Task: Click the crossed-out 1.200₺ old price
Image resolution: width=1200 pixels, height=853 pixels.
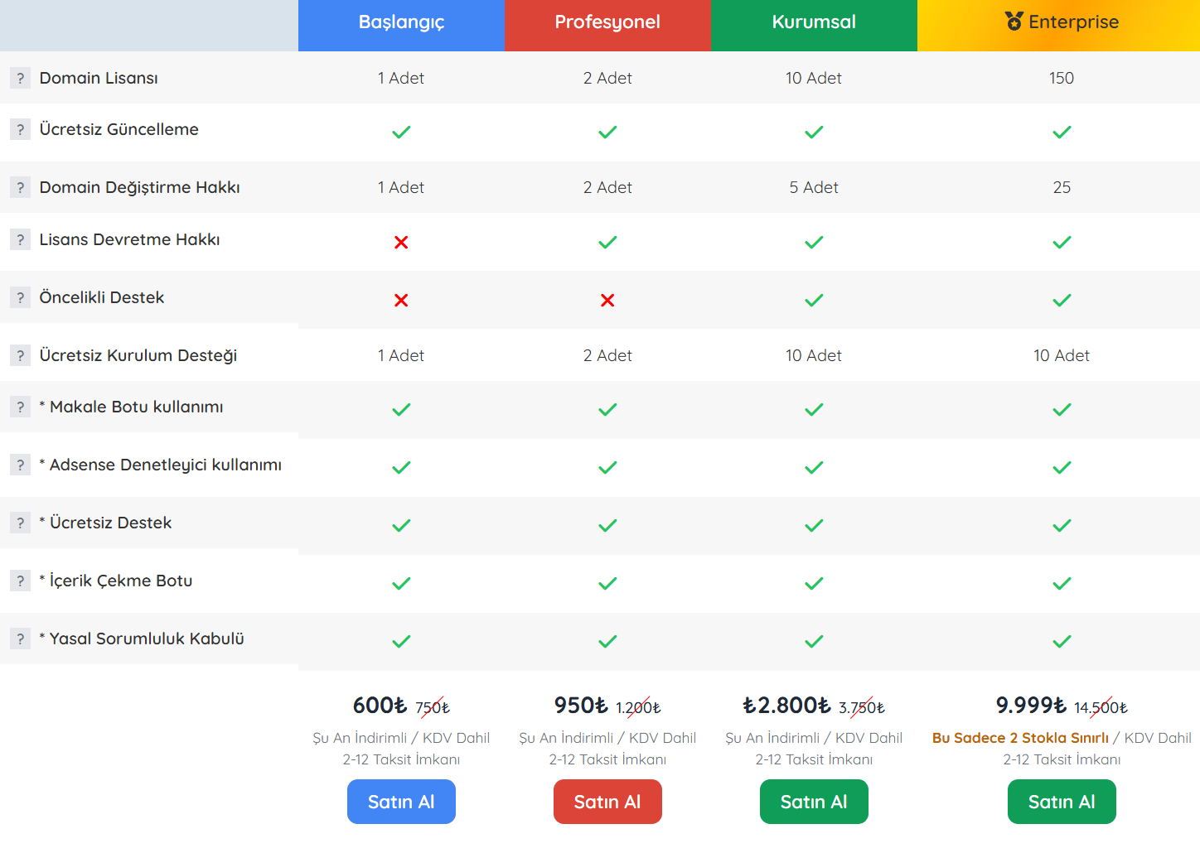Action: pyautogui.click(x=638, y=707)
